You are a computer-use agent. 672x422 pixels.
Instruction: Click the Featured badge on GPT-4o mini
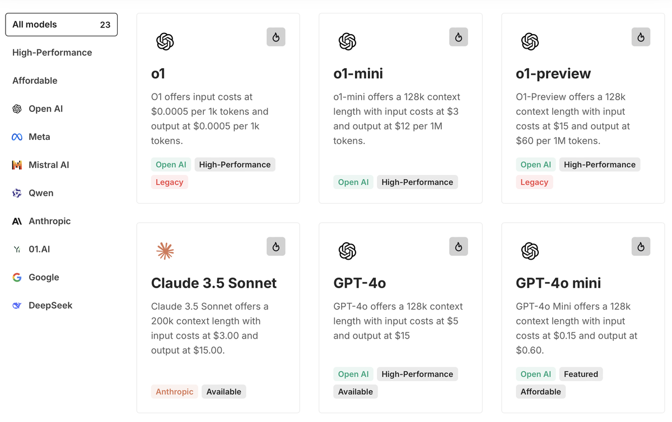581,374
